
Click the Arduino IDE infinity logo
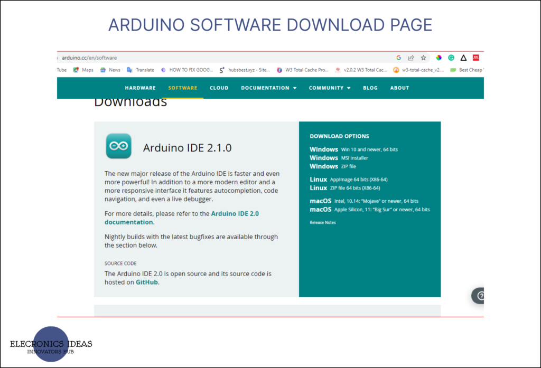119,146
